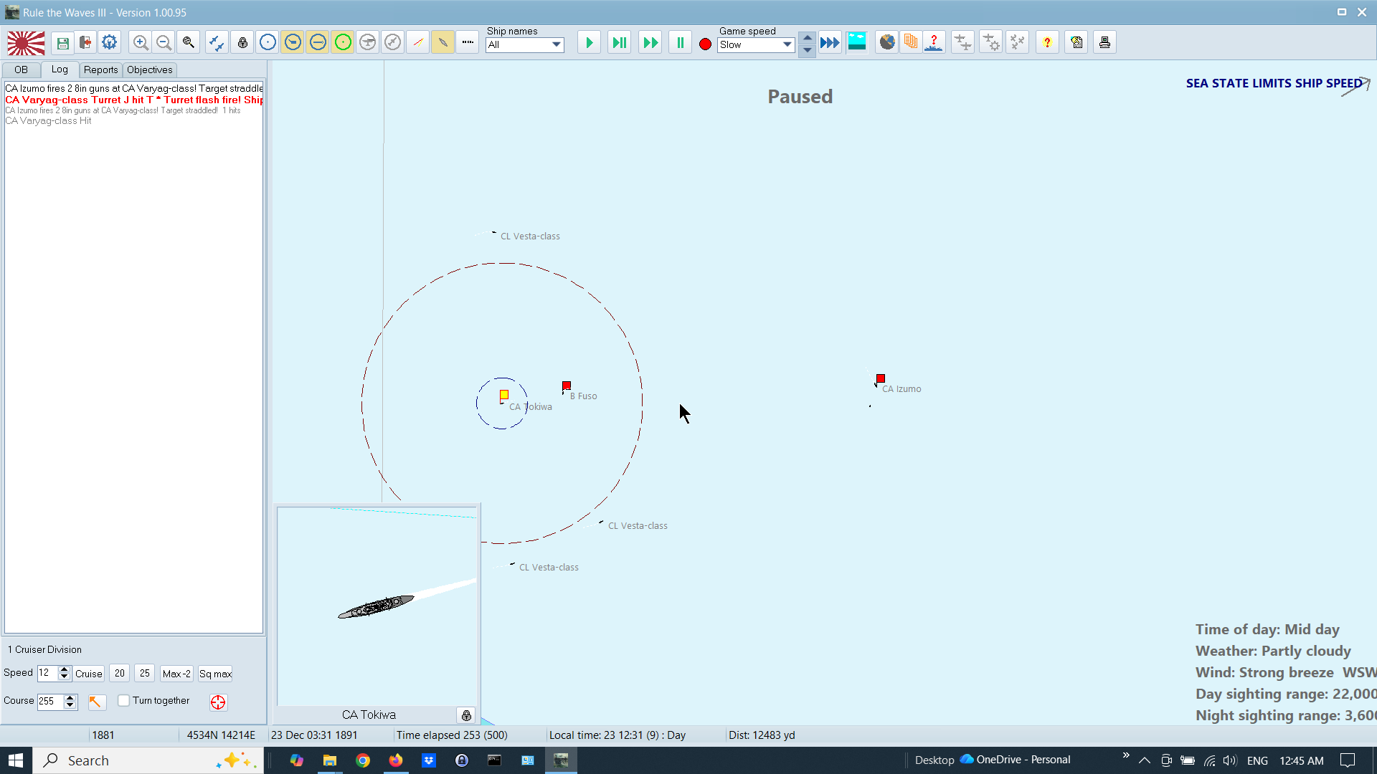Toggle the blue circle range ring icon
1377x774 pixels.
pos(268,43)
